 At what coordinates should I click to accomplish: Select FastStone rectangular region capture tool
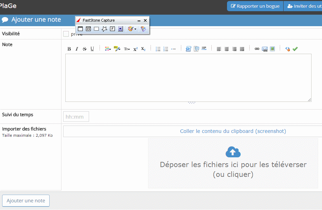96,29
